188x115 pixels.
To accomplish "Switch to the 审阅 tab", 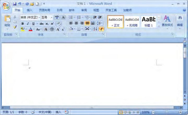I will [84, 10].
